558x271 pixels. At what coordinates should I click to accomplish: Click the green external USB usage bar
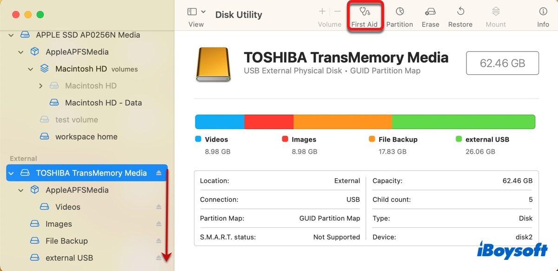(x=463, y=122)
